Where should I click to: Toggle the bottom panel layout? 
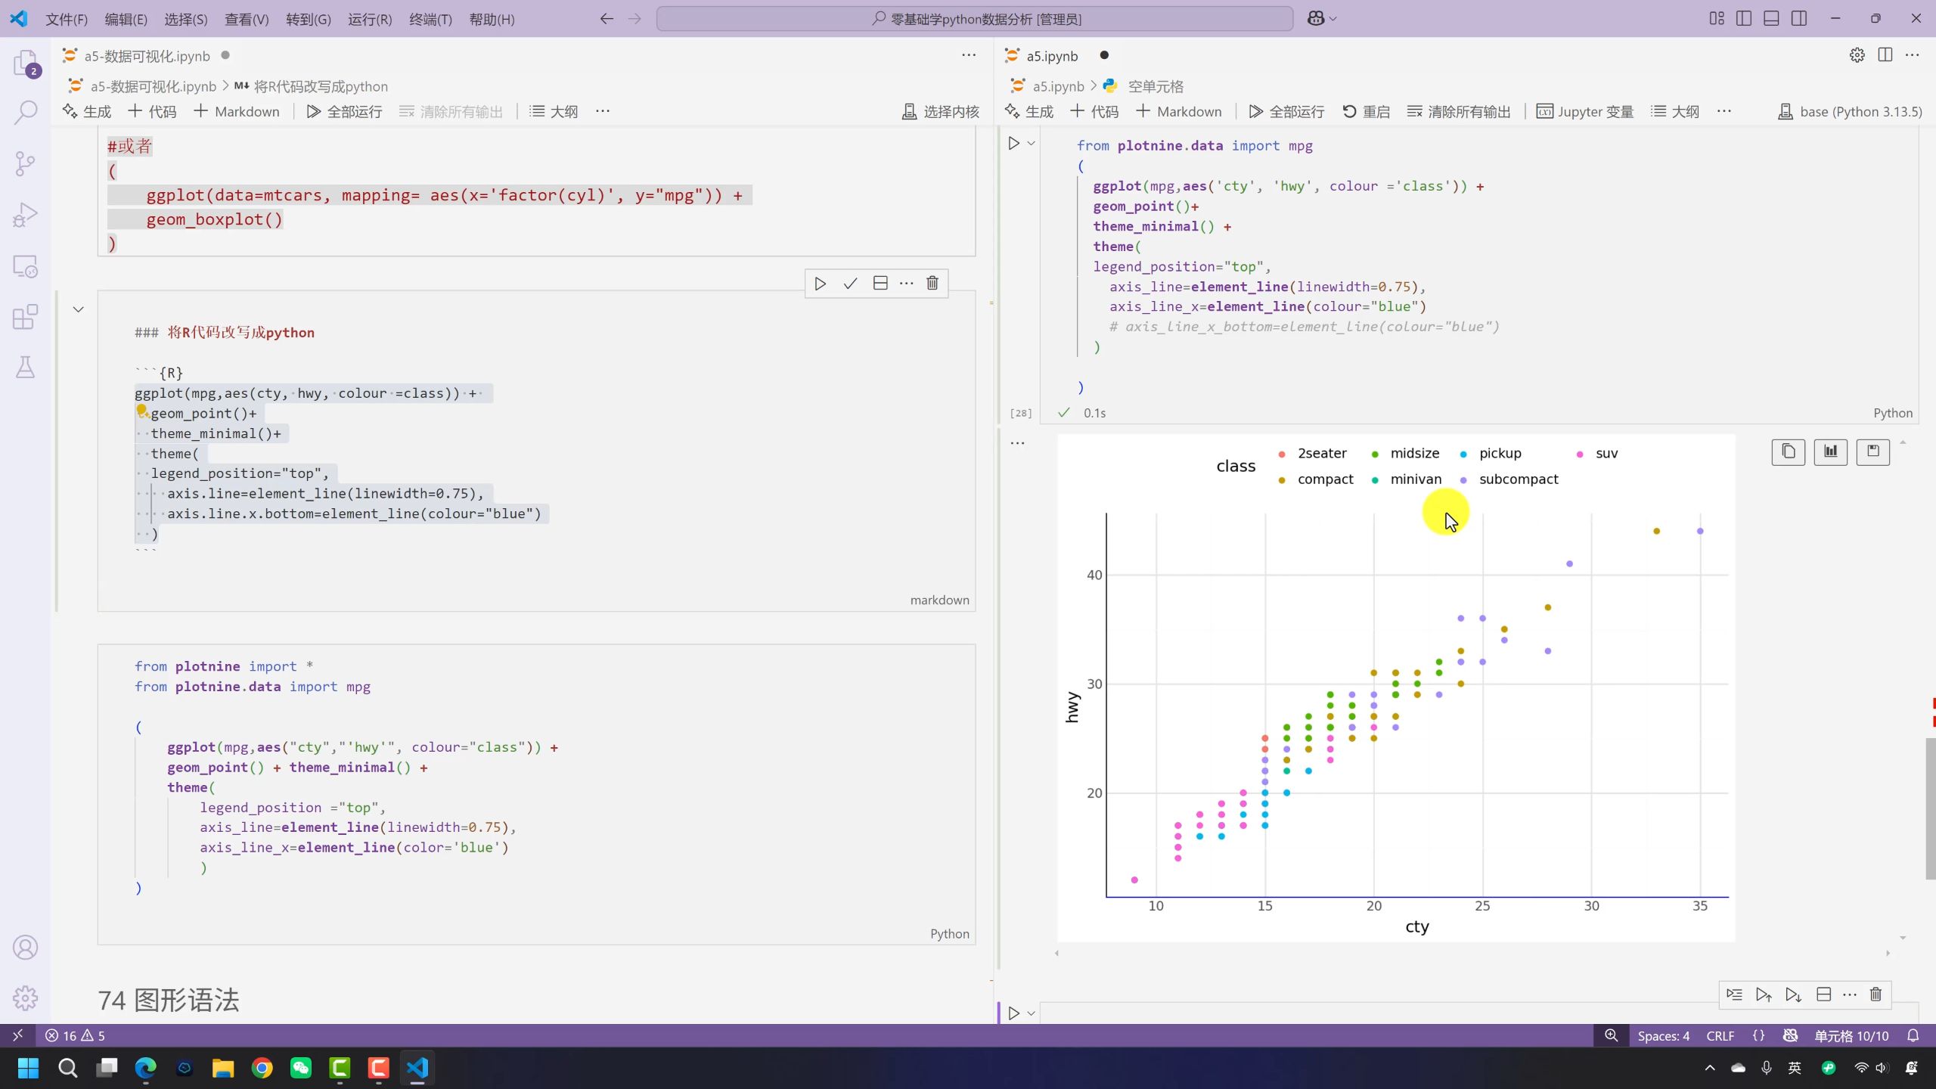click(x=1771, y=19)
